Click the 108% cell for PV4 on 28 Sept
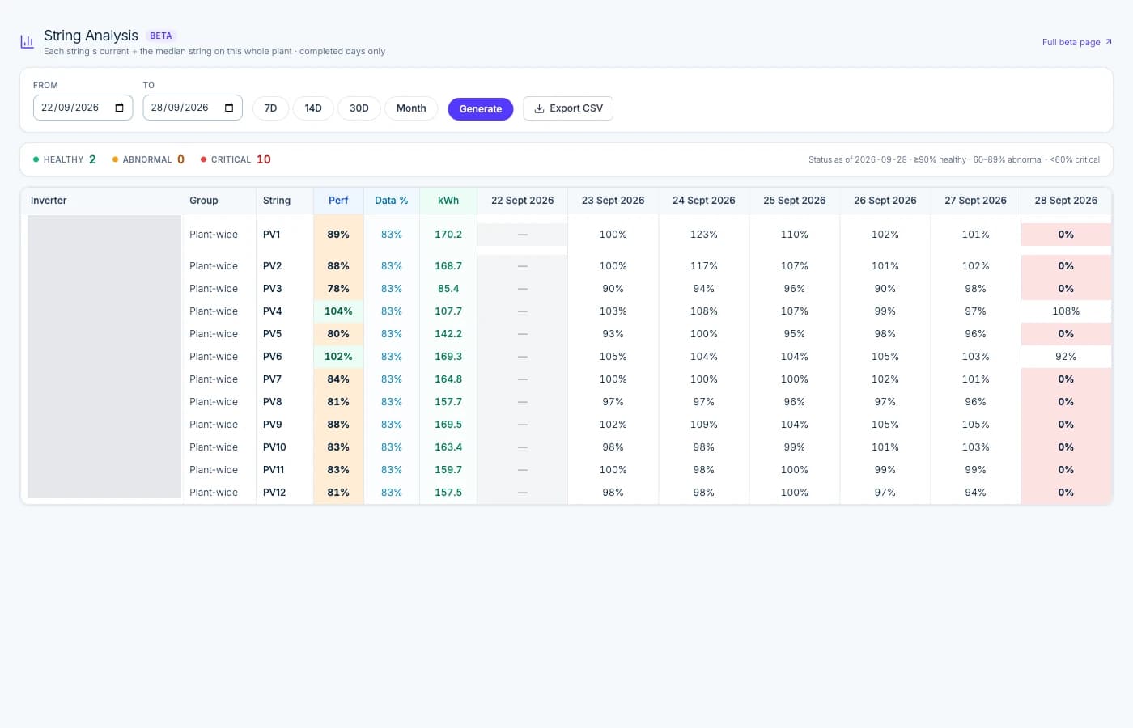The height and width of the screenshot is (728, 1133). tap(1066, 311)
